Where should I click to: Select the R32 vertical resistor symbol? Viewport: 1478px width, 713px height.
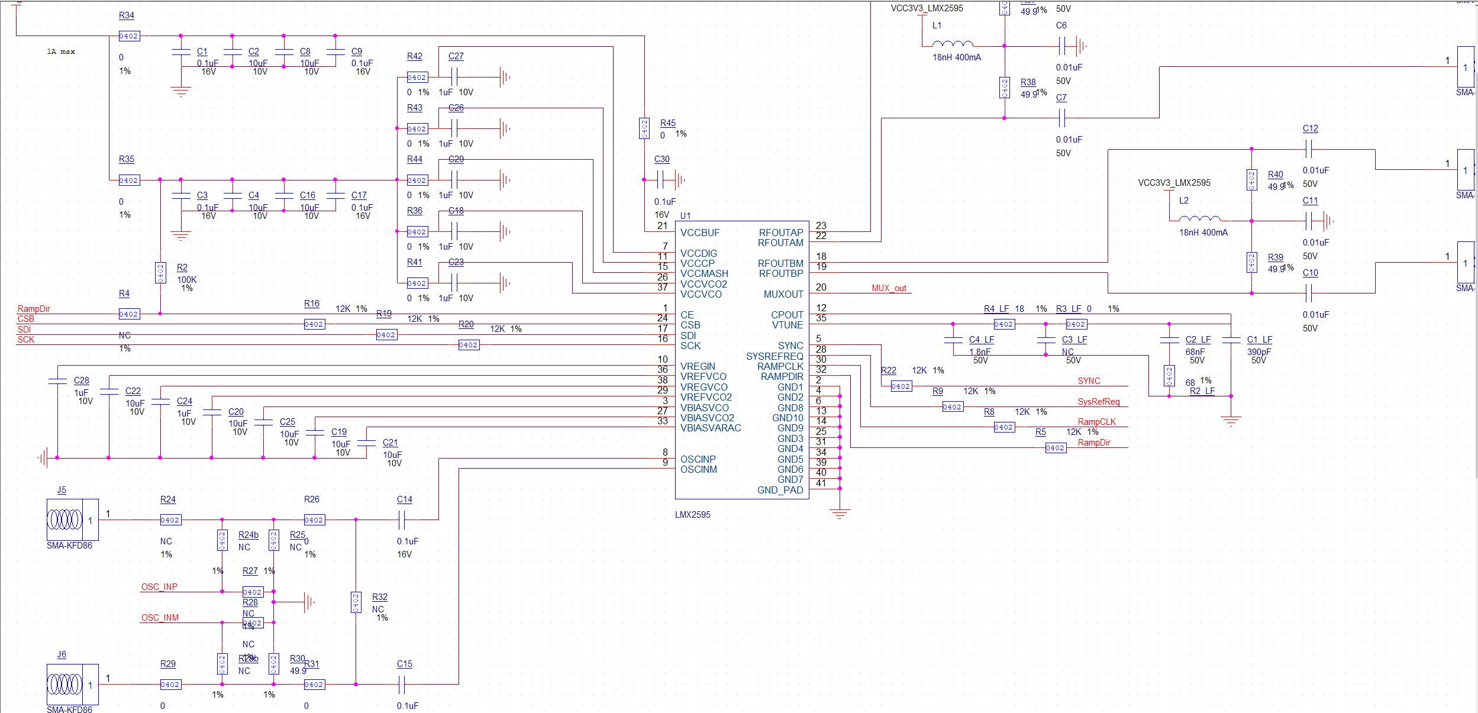click(x=356, y=602)
